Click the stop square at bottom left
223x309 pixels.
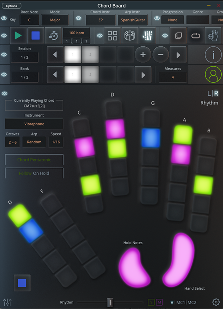tap(22, 283)
